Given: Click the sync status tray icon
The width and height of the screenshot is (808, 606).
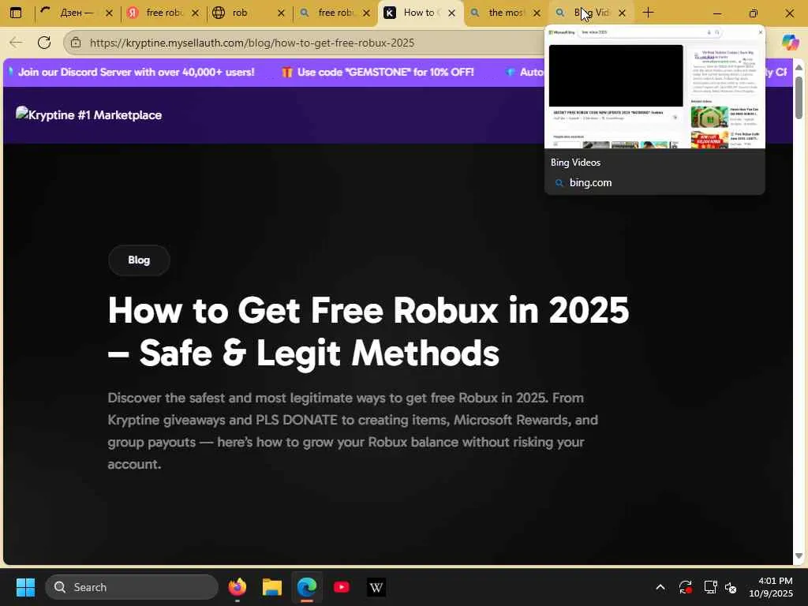Looking at the screenshot, I should tap(686, 587).
